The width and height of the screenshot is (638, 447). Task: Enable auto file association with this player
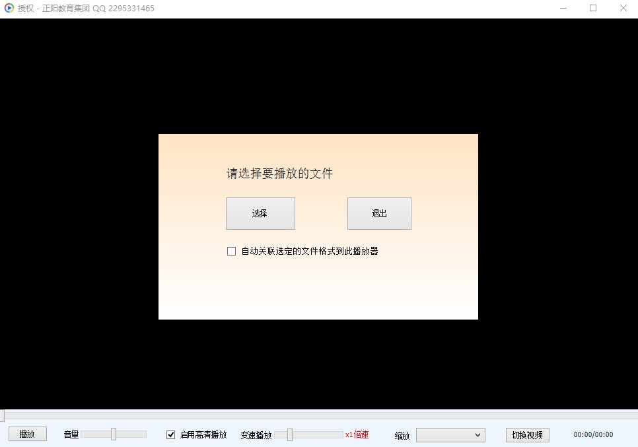(x=231, y=251)
